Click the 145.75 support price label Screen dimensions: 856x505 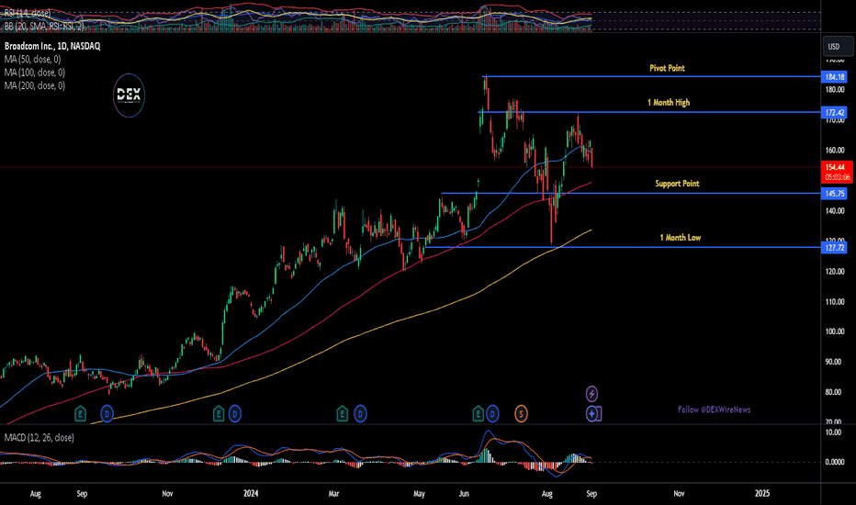[835, 193]
